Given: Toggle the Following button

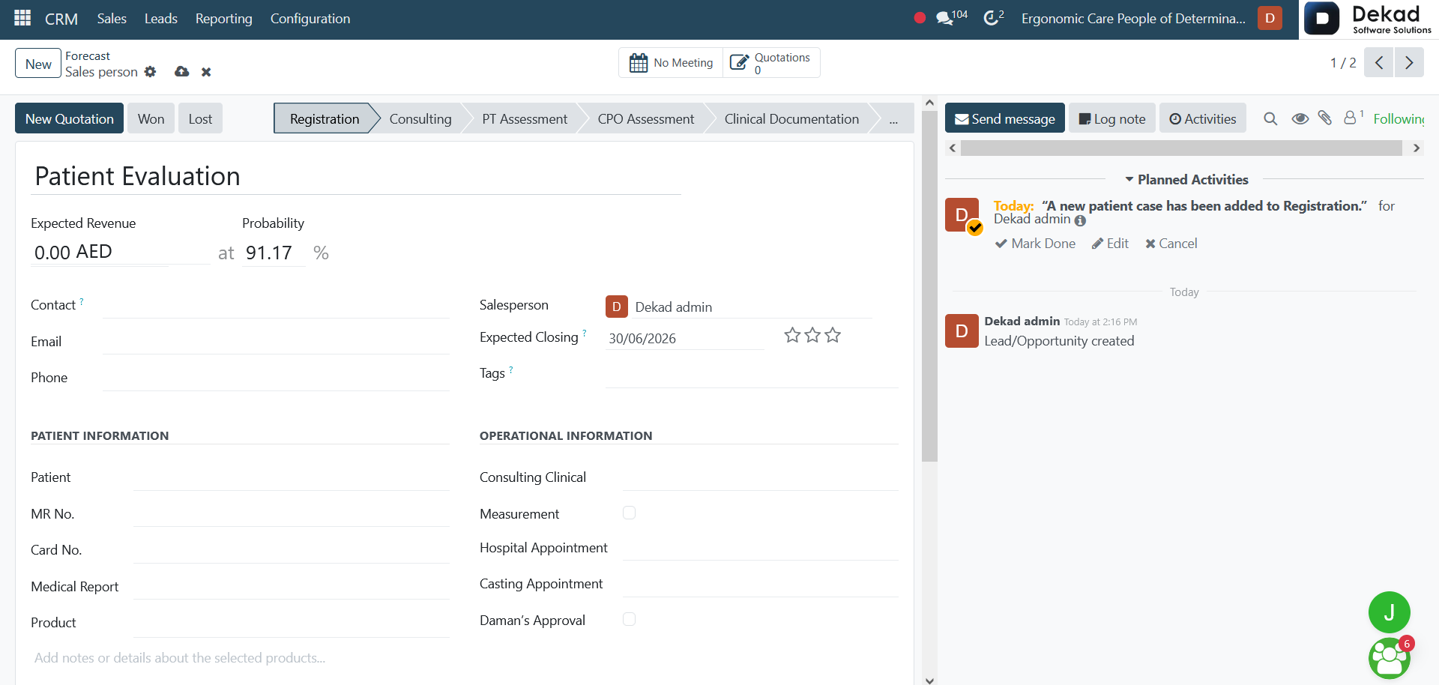Looking at the screenshot, I should 1399,118.
